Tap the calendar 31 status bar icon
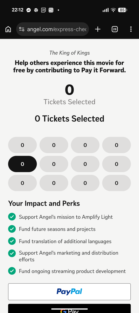 pyautogui.click(x=44, y=10)
